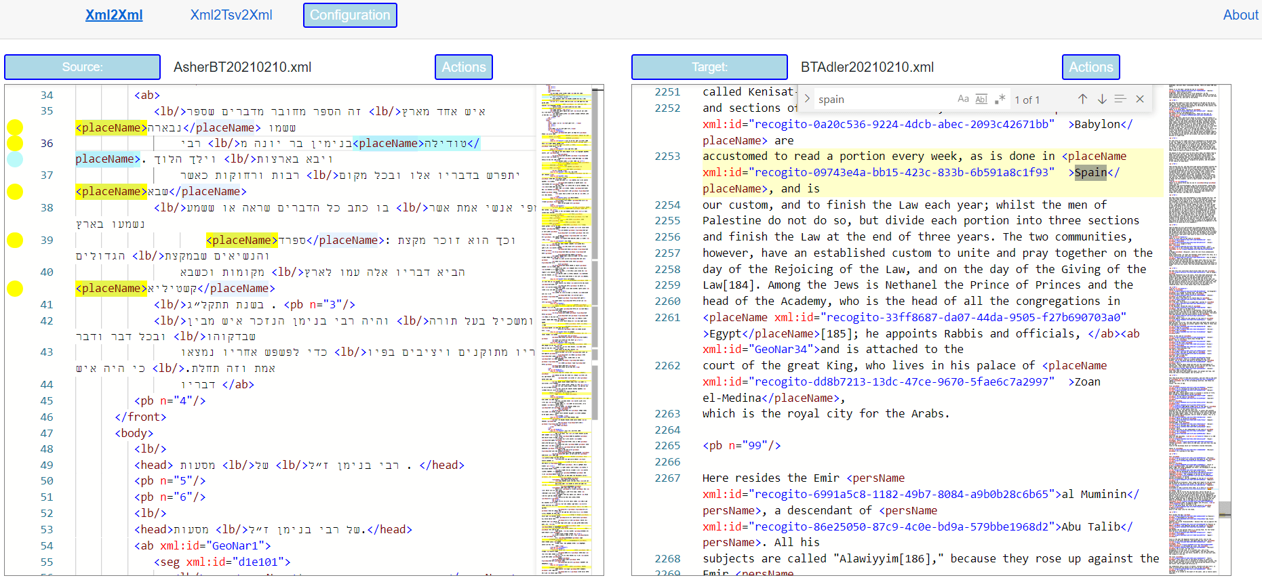Screen dimensions: 1262x580
Task: Switch to the Xml2Tsv2Xml tab
Action: click(231, 15)
